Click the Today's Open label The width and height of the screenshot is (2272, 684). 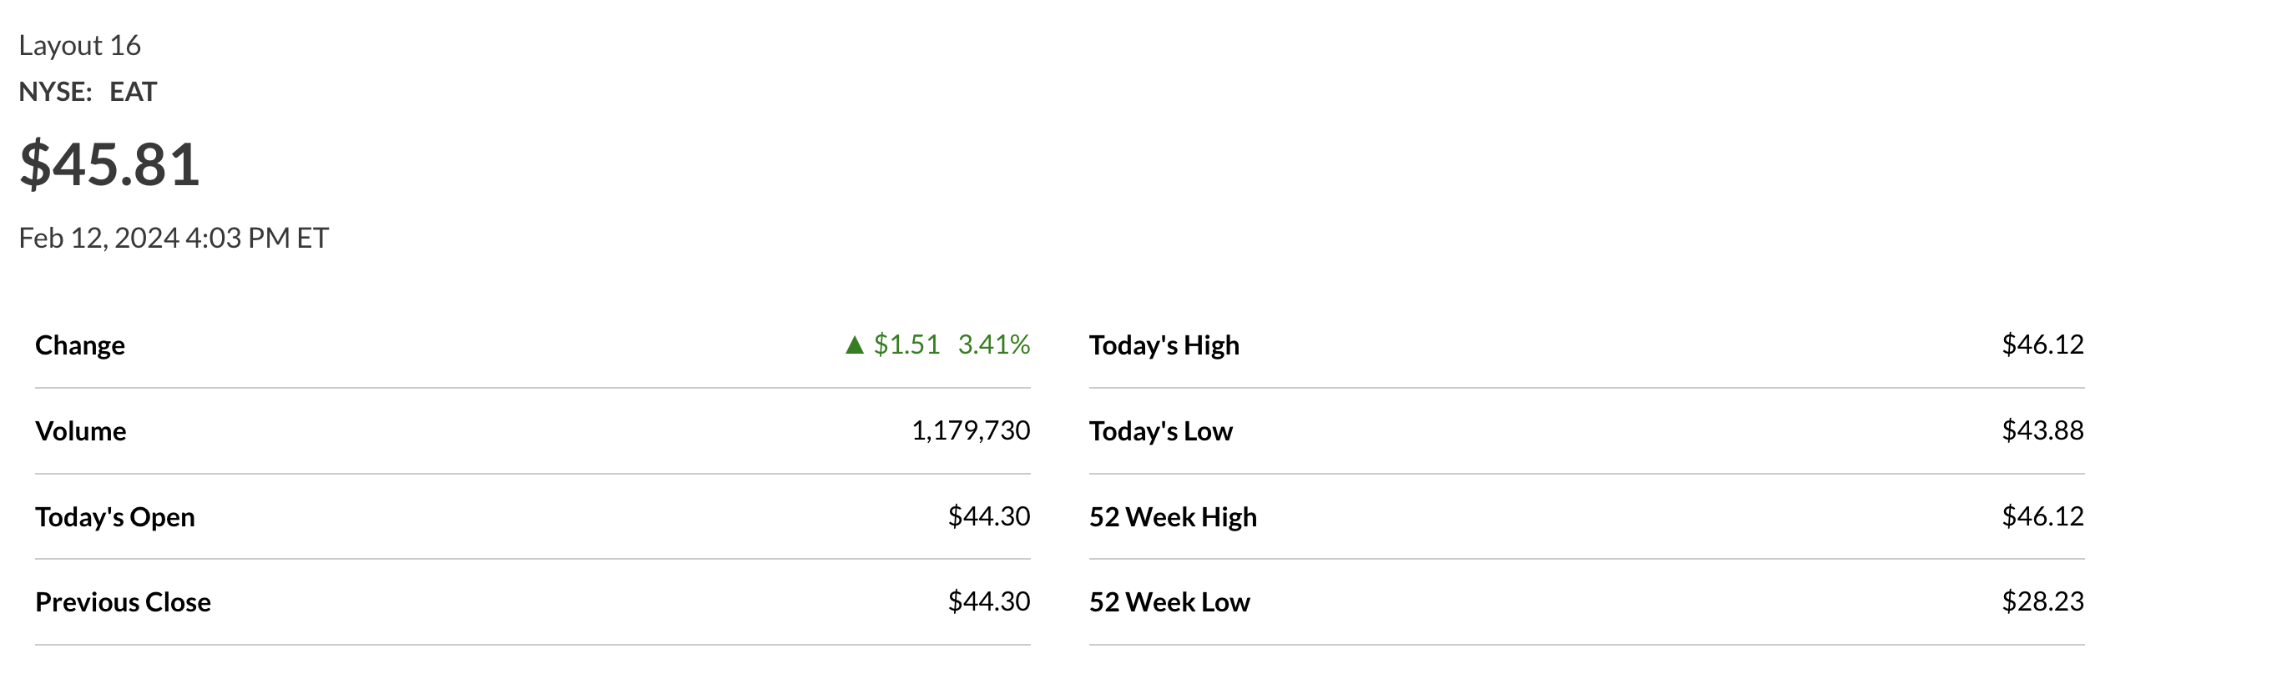(114, 516)
